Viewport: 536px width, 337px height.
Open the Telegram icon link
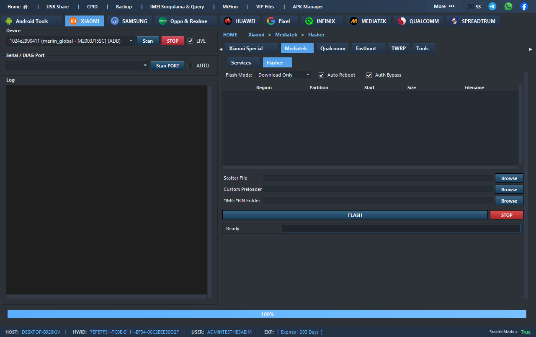(x=492, y=6)
